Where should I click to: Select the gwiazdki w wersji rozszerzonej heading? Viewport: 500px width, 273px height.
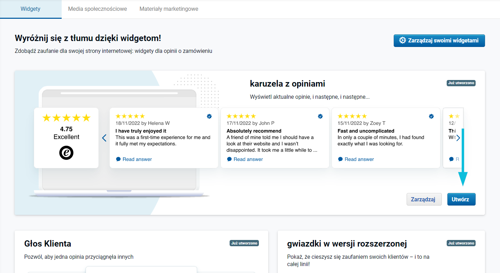(x=347, y=244)
